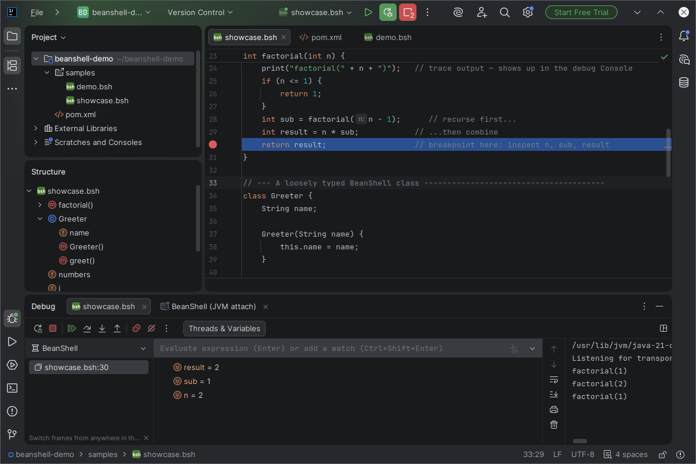Open the Run tool window icon
696x464 pixels.
click(x=12, y=342)
